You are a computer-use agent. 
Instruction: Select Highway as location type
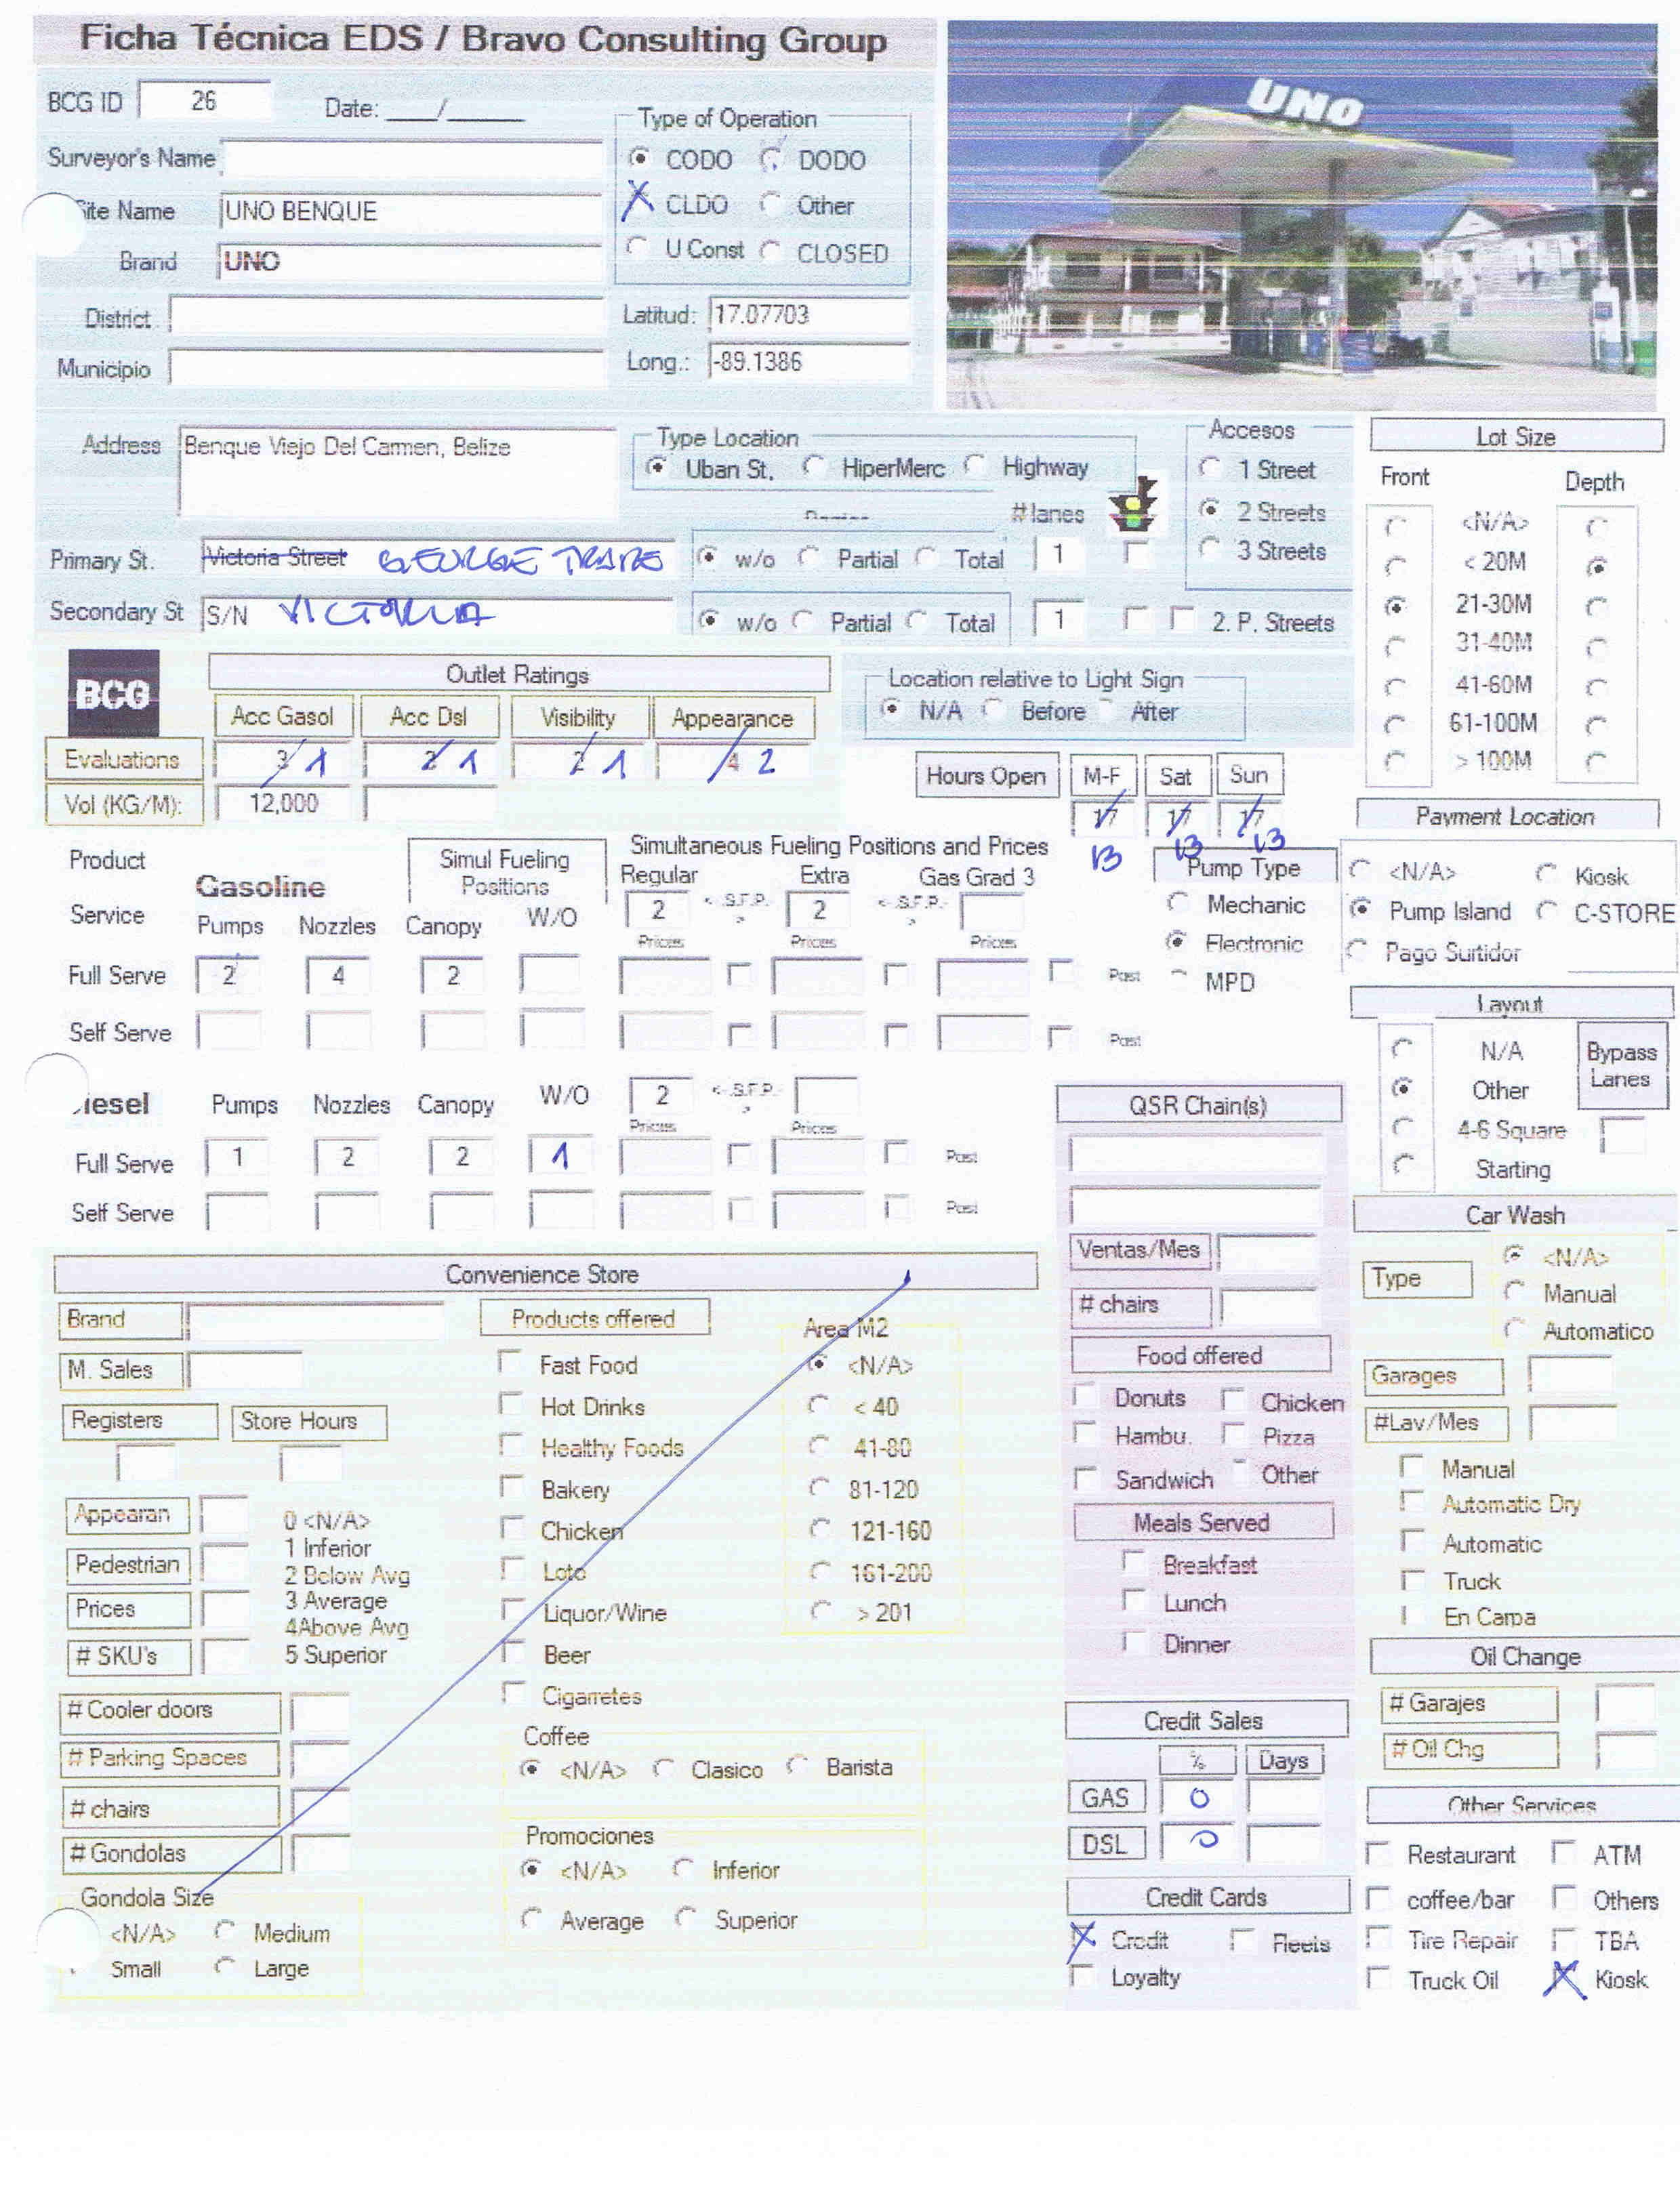tap(974, 466)
